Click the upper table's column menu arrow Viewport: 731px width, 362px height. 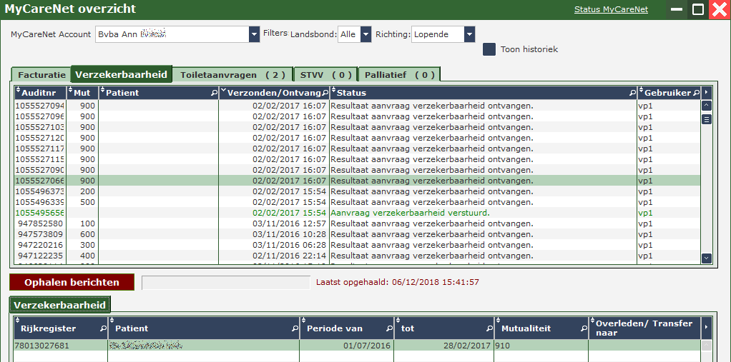[707, 92]
